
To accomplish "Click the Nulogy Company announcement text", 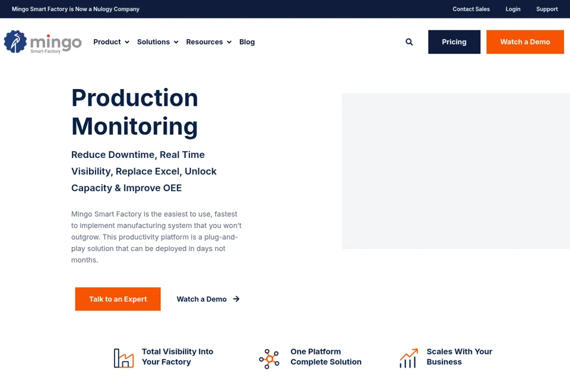I will tap(75, 9).
